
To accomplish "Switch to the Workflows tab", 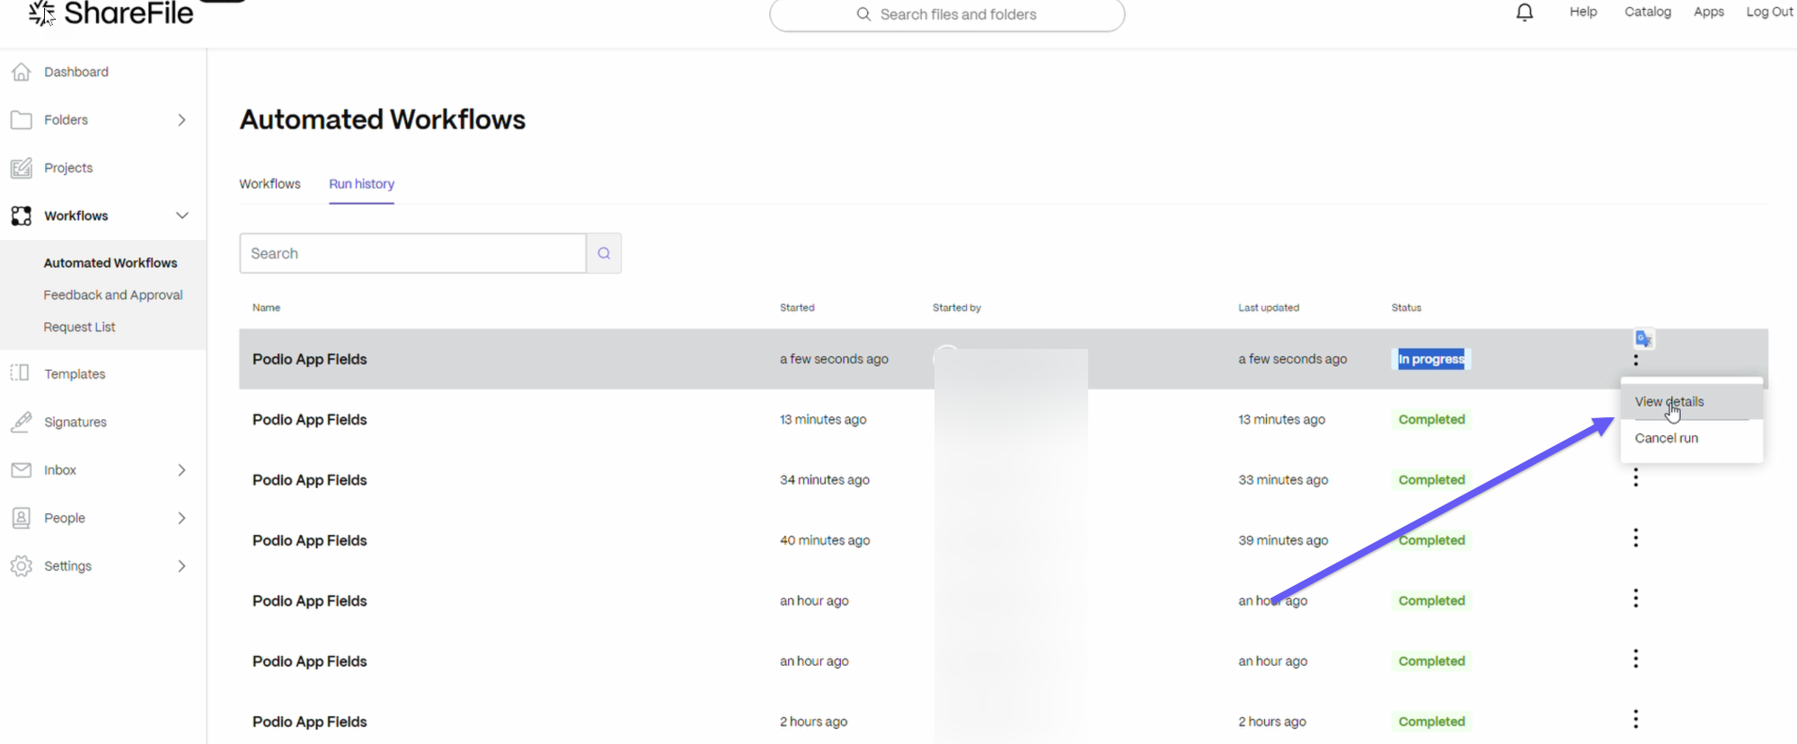I will [x=270, y=184].
